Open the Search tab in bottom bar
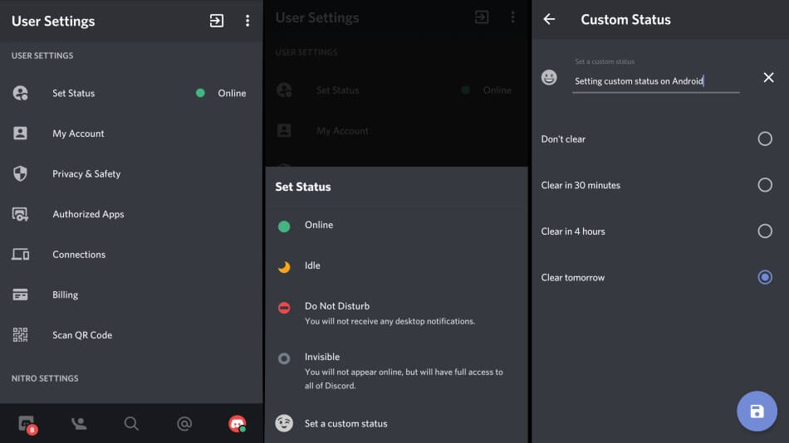This screenshot has height=443, width=789. coord(131,424)
